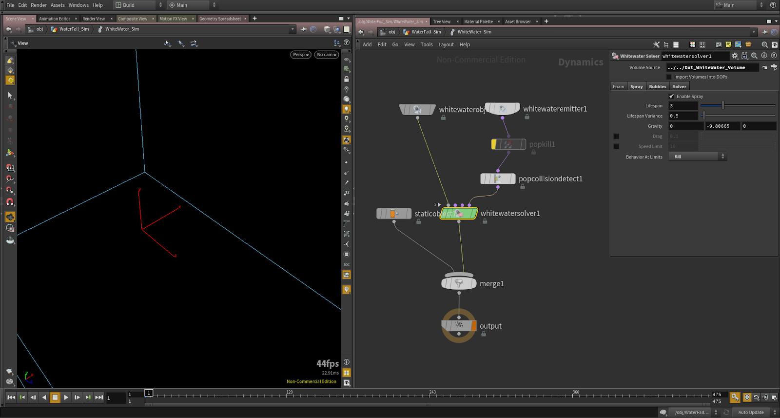Image resolution: width=780 pixels, height=418 pixels.
Task: Click the output node in network
Action: point(459,325)
